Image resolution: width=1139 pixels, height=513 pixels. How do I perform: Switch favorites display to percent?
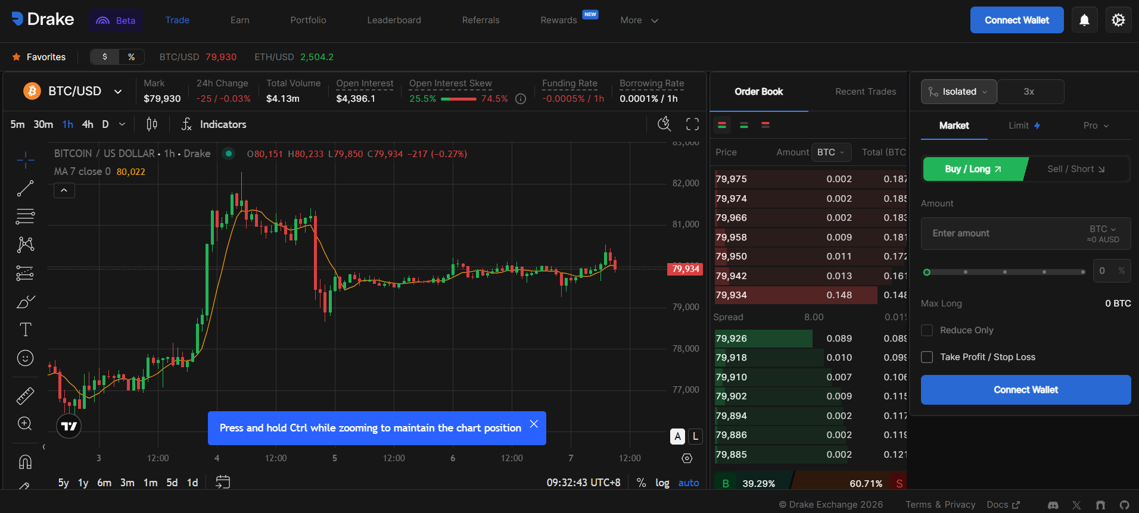(x=132, y=57)
